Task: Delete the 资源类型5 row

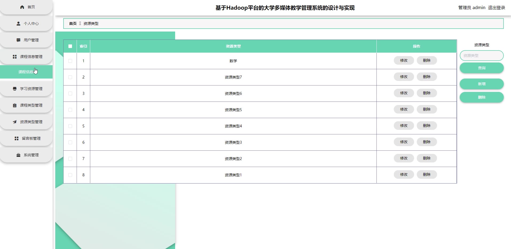Action: 427,109
